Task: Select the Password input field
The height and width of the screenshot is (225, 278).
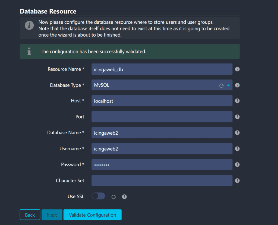Action: (x=162, y=164)
